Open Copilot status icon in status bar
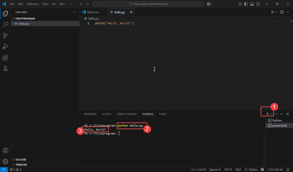Viewport: 293px width, 172px height. 262,170
